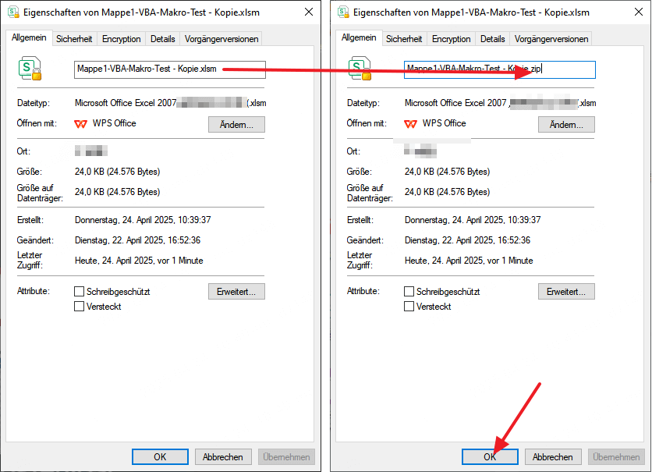The width and height of the screenshot is (652, 472).
Task: Click filename field showing Kopie.xlsm
Action: pyautogui.click(x=170, y=69)
